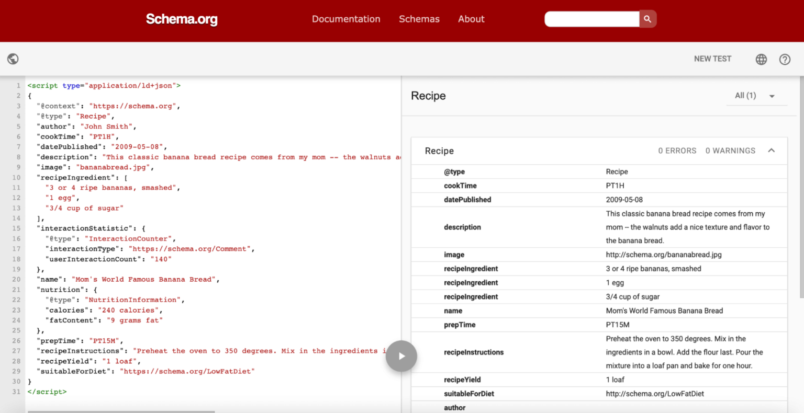
Task: Select the recipeInstructions row in results
Action: [474, 352]
